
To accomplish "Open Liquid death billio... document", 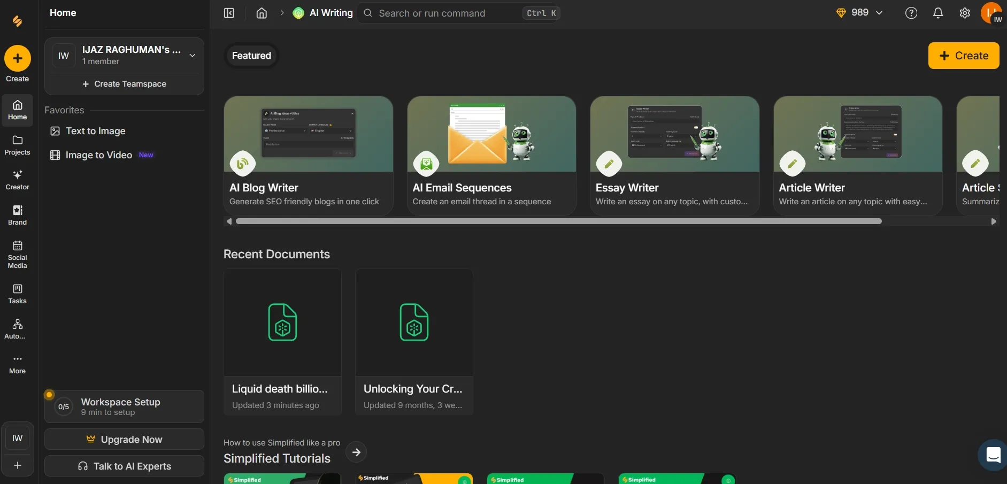I will click(x=282, y=342).
